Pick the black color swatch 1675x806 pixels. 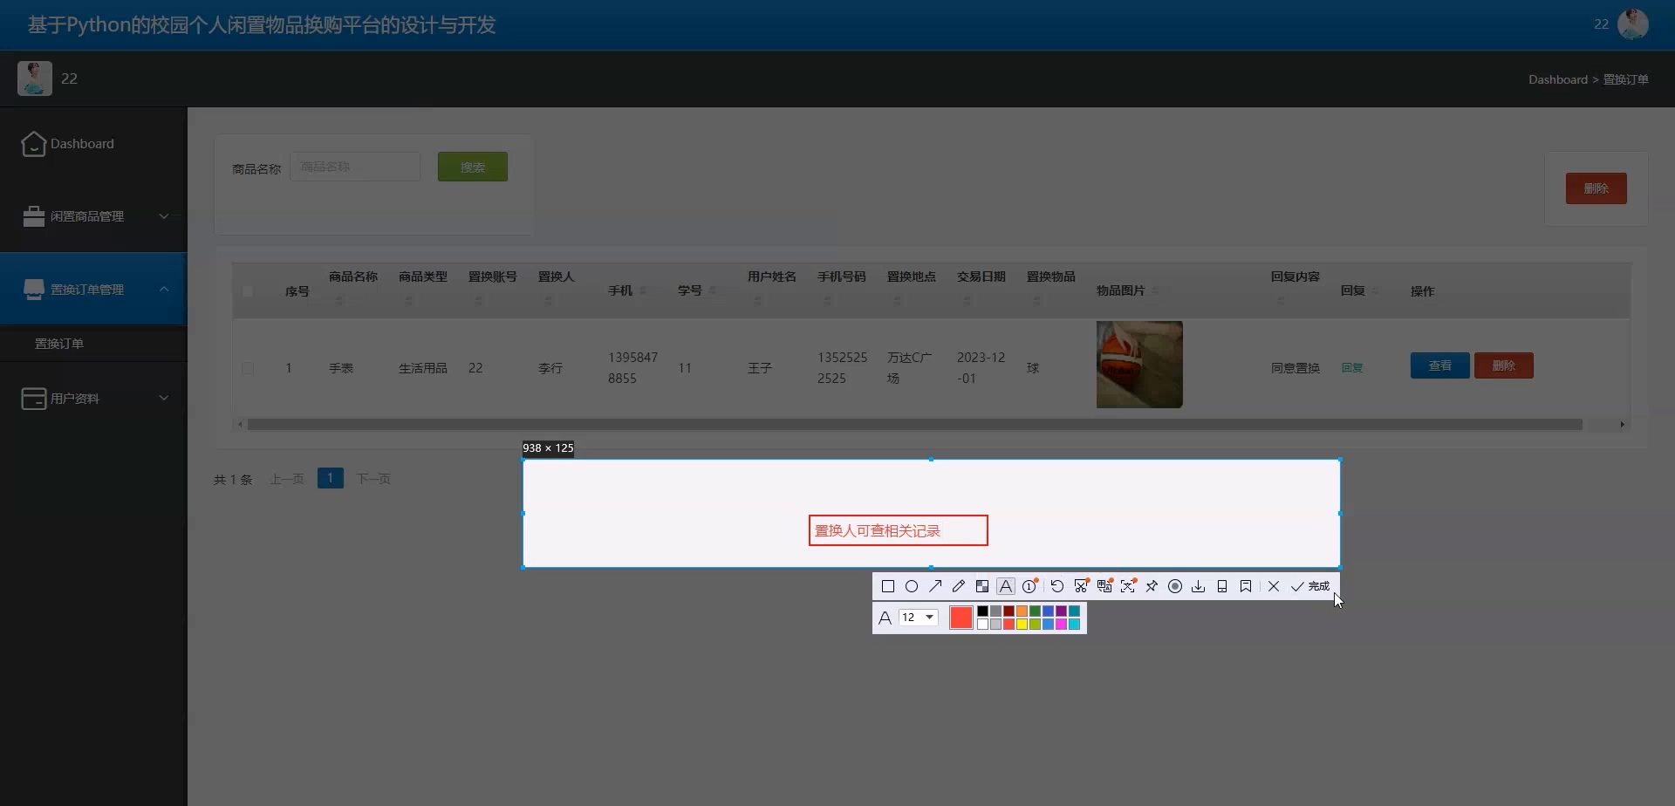click(982, 611)
